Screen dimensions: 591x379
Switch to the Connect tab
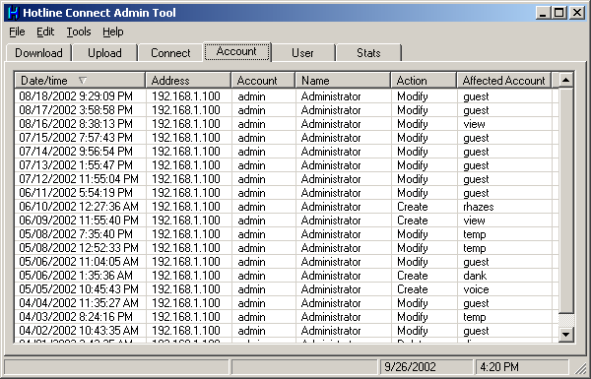pos(170,53)
